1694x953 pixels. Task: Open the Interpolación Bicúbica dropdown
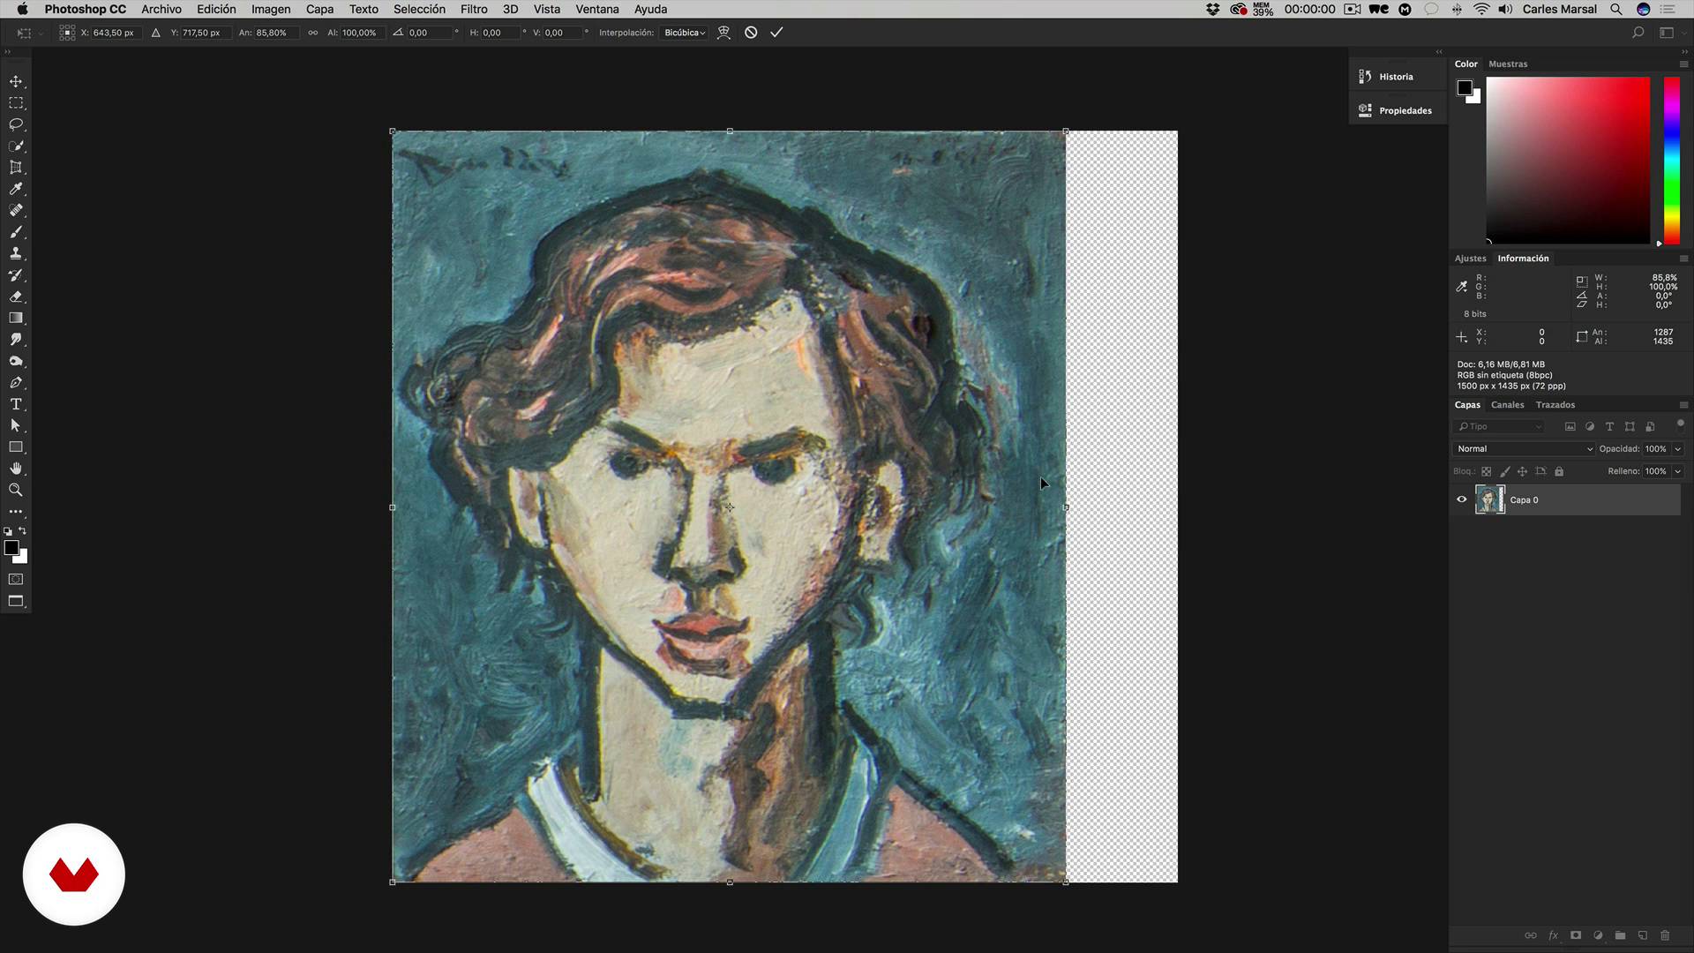click(x=685, y=33)
